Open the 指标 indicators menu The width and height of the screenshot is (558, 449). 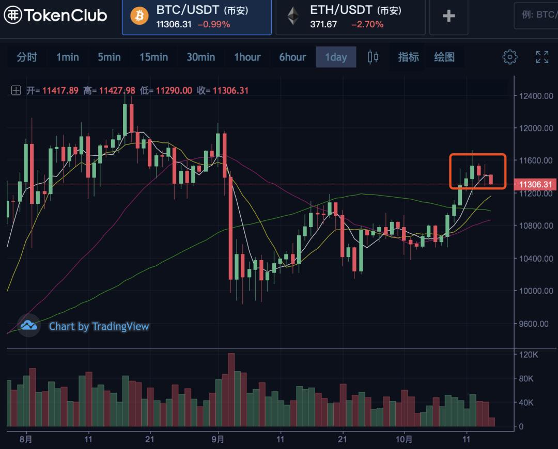(x=408, y=57)
